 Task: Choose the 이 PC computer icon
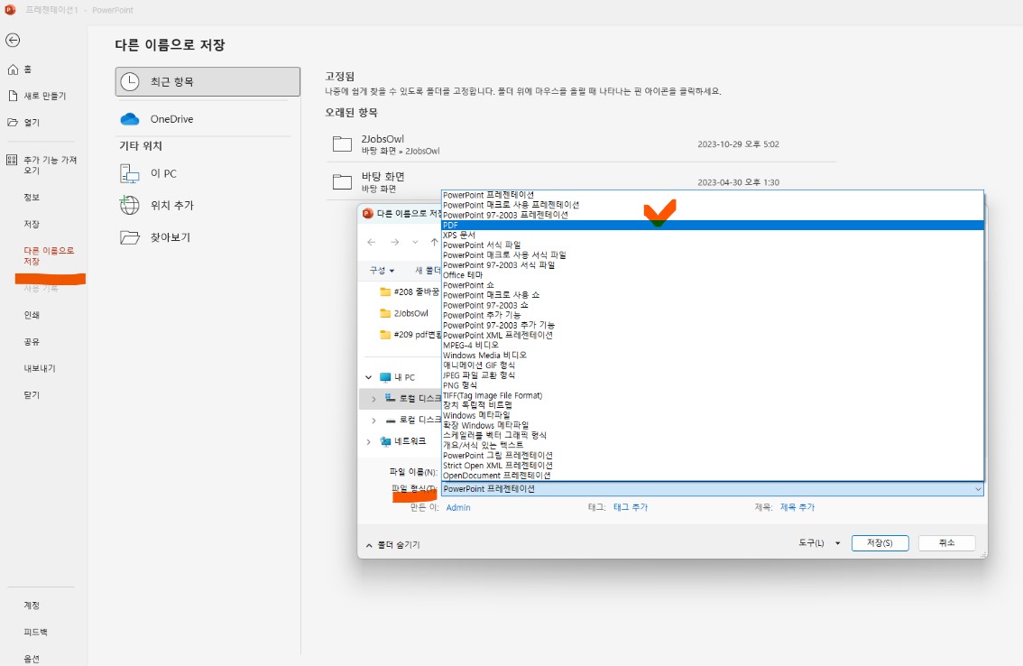pyautogui.click(x=130, y=173)
